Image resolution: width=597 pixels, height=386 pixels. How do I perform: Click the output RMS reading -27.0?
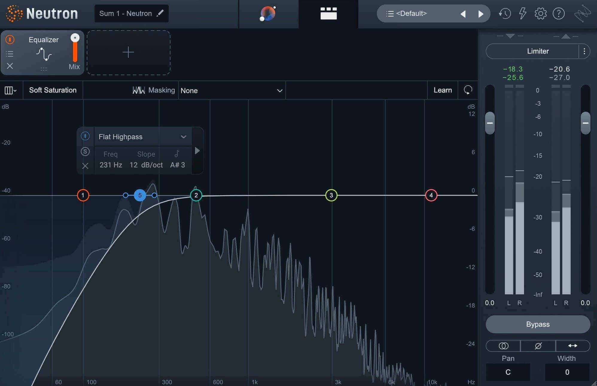click(x=560, y=78)
